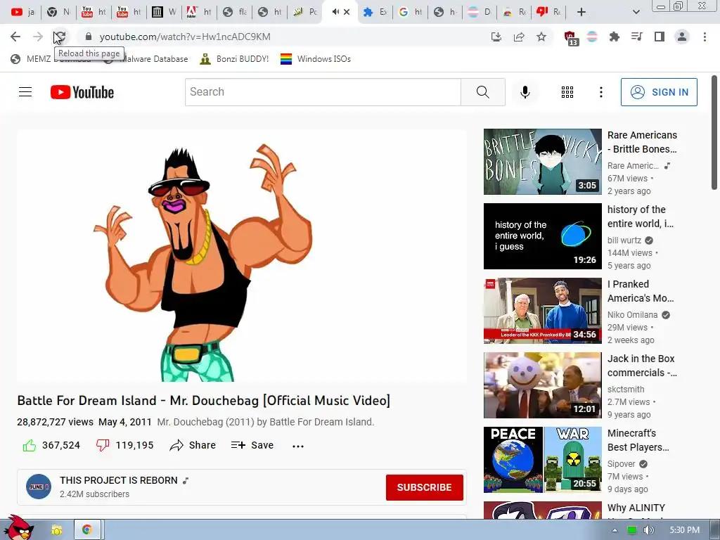
Task: Click the 28,872,727 views text
Action: 55,422
